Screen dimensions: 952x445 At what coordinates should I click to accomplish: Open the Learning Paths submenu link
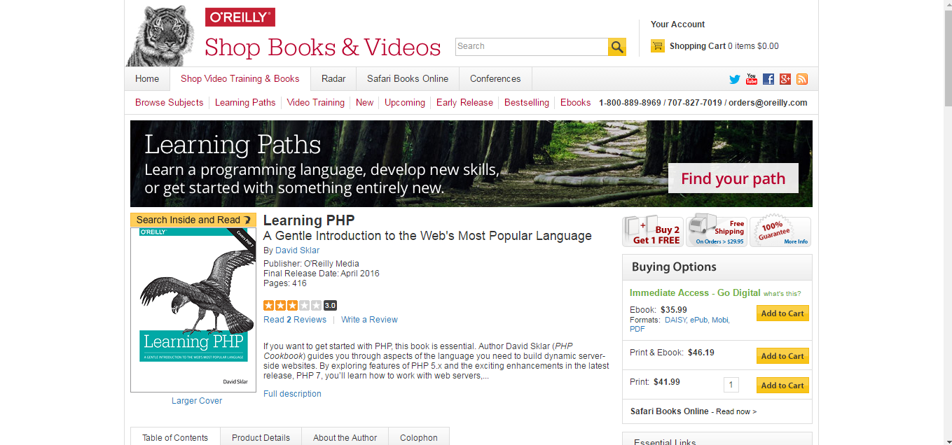pyautogui.click(x=245, y=102)
